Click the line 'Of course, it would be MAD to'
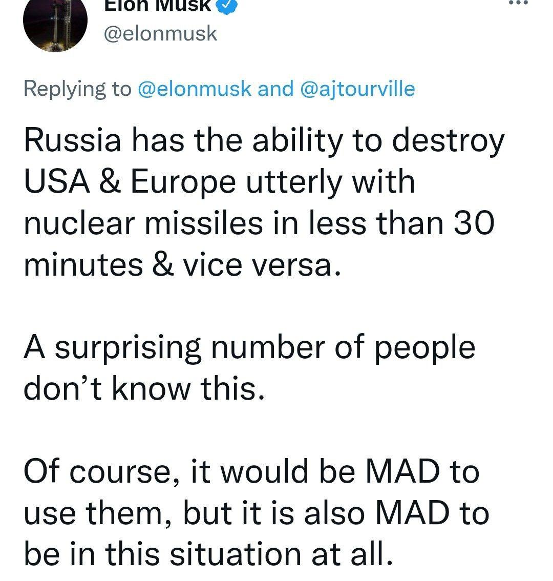Viewport: 553px width, 581px height. [251, 472]
